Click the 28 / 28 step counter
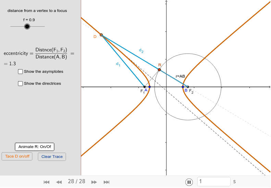The image size is (271, 188). pos(76,182)
